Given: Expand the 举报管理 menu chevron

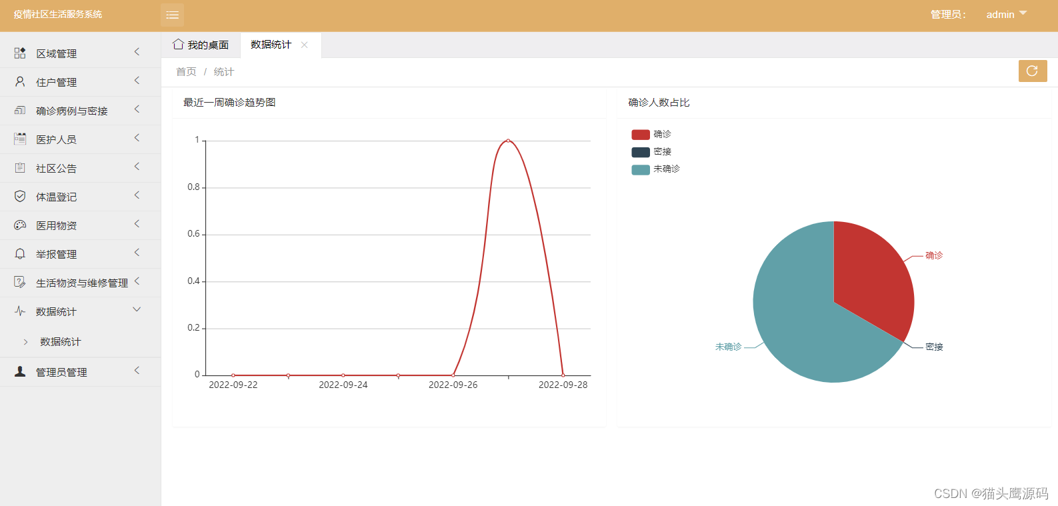Looking at the screenshot, I should [137, 252].
